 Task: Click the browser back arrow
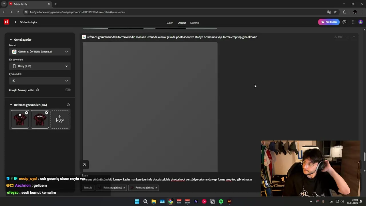[x=4, y=12]
